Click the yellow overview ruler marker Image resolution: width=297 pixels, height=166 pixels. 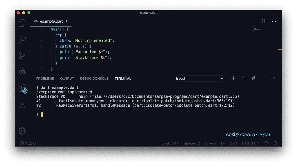pos(280,49)
